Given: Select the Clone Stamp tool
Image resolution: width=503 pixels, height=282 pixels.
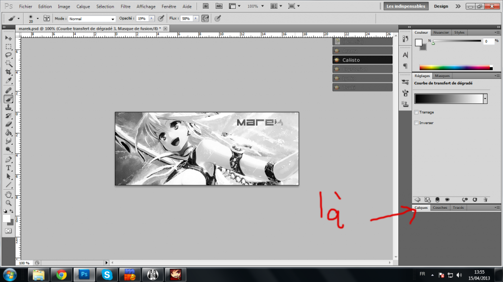Looking at the screenshot, I should click(x=8, y=107).
